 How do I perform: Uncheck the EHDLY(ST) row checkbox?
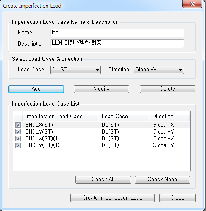[18, 132]
